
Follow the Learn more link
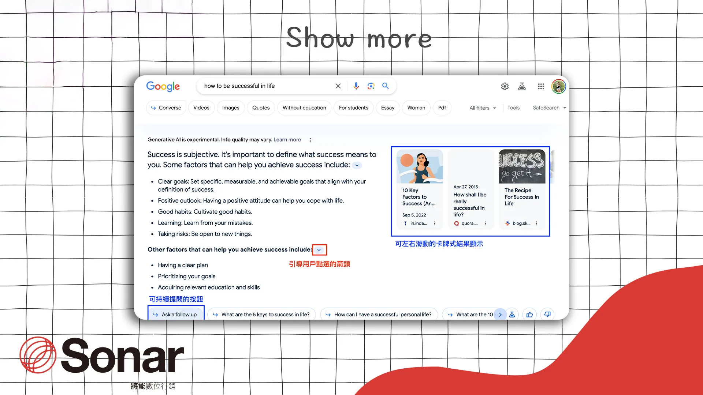click(x=287, y=140)
